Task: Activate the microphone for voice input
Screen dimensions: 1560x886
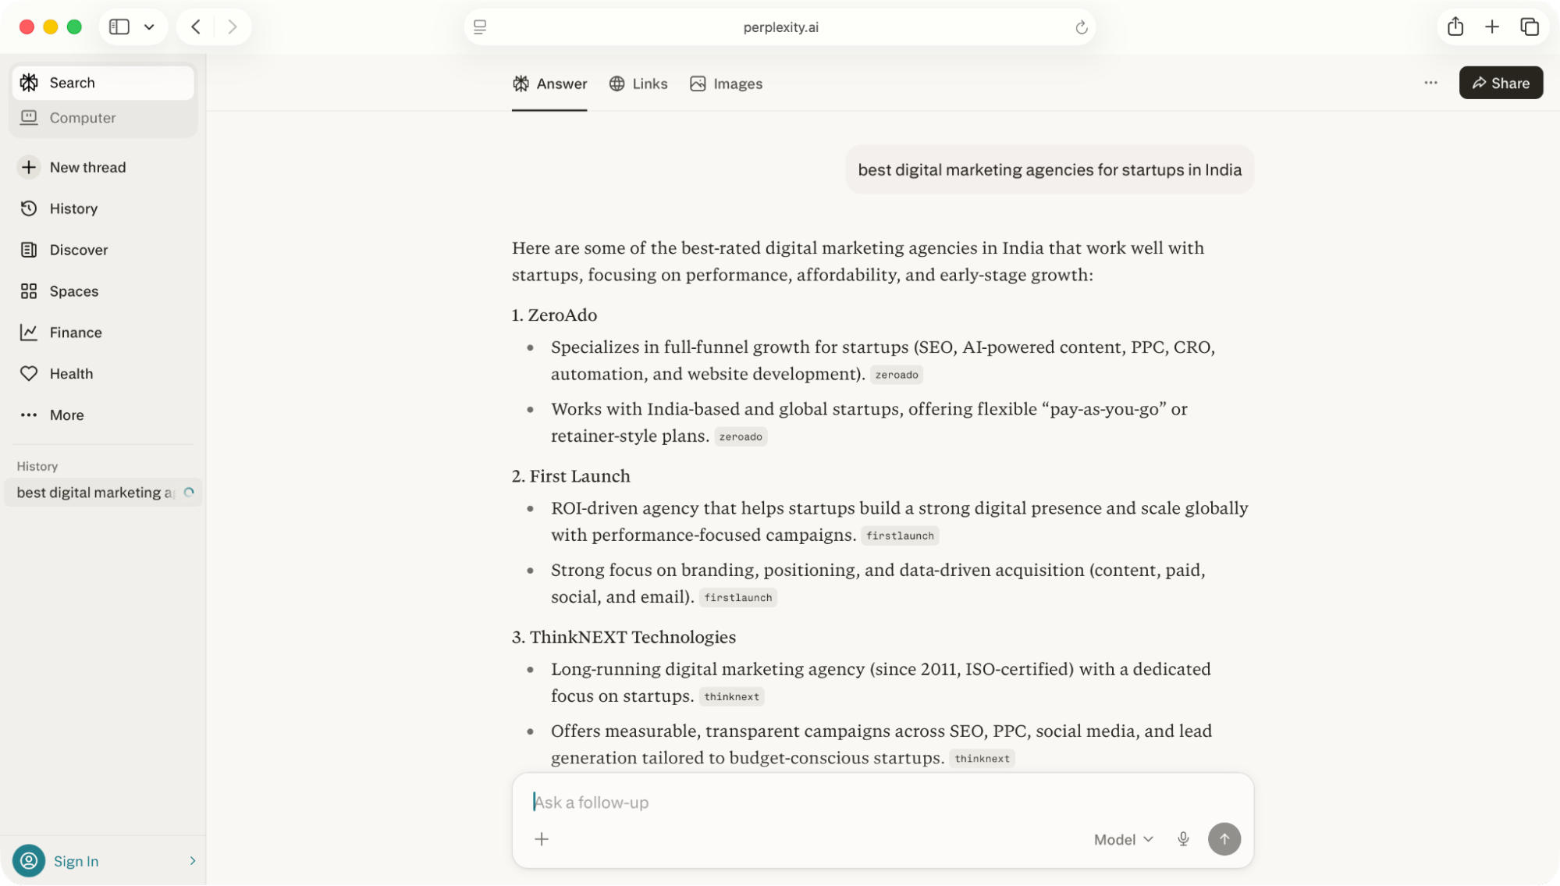Action: click(1183, 838)
